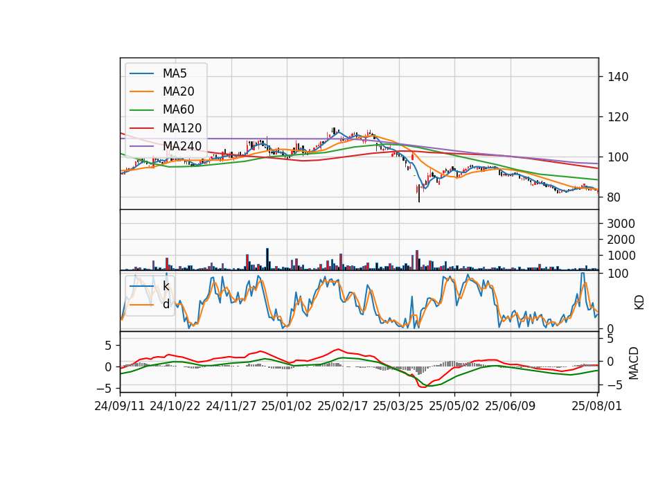
Task: Click the MA240 legend label
Action: click(x=182, y=146)
